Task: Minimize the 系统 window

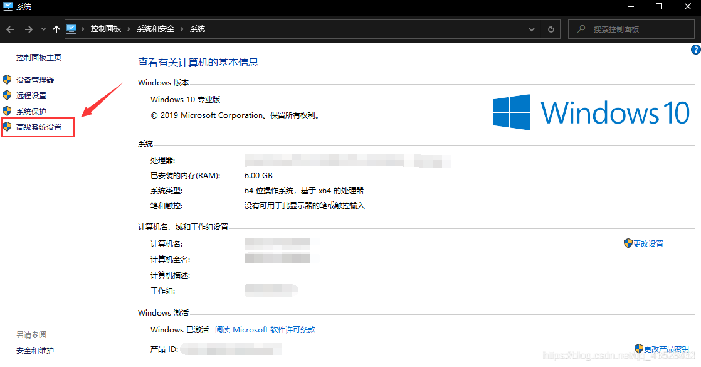Action: click(x=631, y=6)
